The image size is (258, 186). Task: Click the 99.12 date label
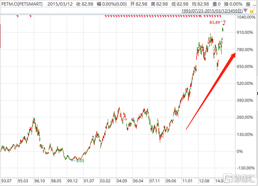72,181
